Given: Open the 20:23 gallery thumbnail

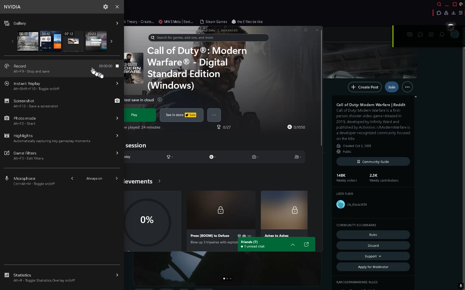Looking at the screenshot, I should click(96, 41).
